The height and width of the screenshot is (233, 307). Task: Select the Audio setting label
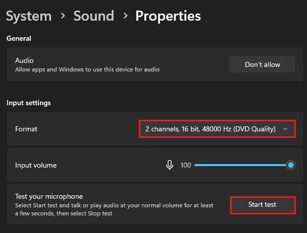pos(25,60)
